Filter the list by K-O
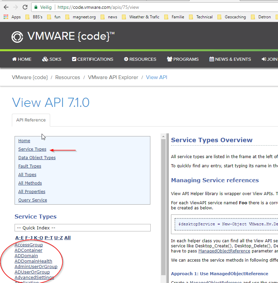278x283 pixels. pyautogui.click(x=39, y=238)
